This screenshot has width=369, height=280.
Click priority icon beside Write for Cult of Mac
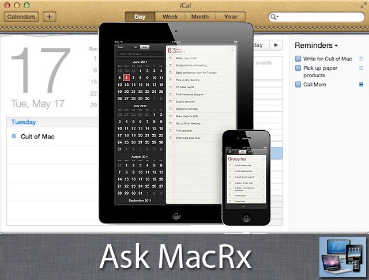[362, 59]
